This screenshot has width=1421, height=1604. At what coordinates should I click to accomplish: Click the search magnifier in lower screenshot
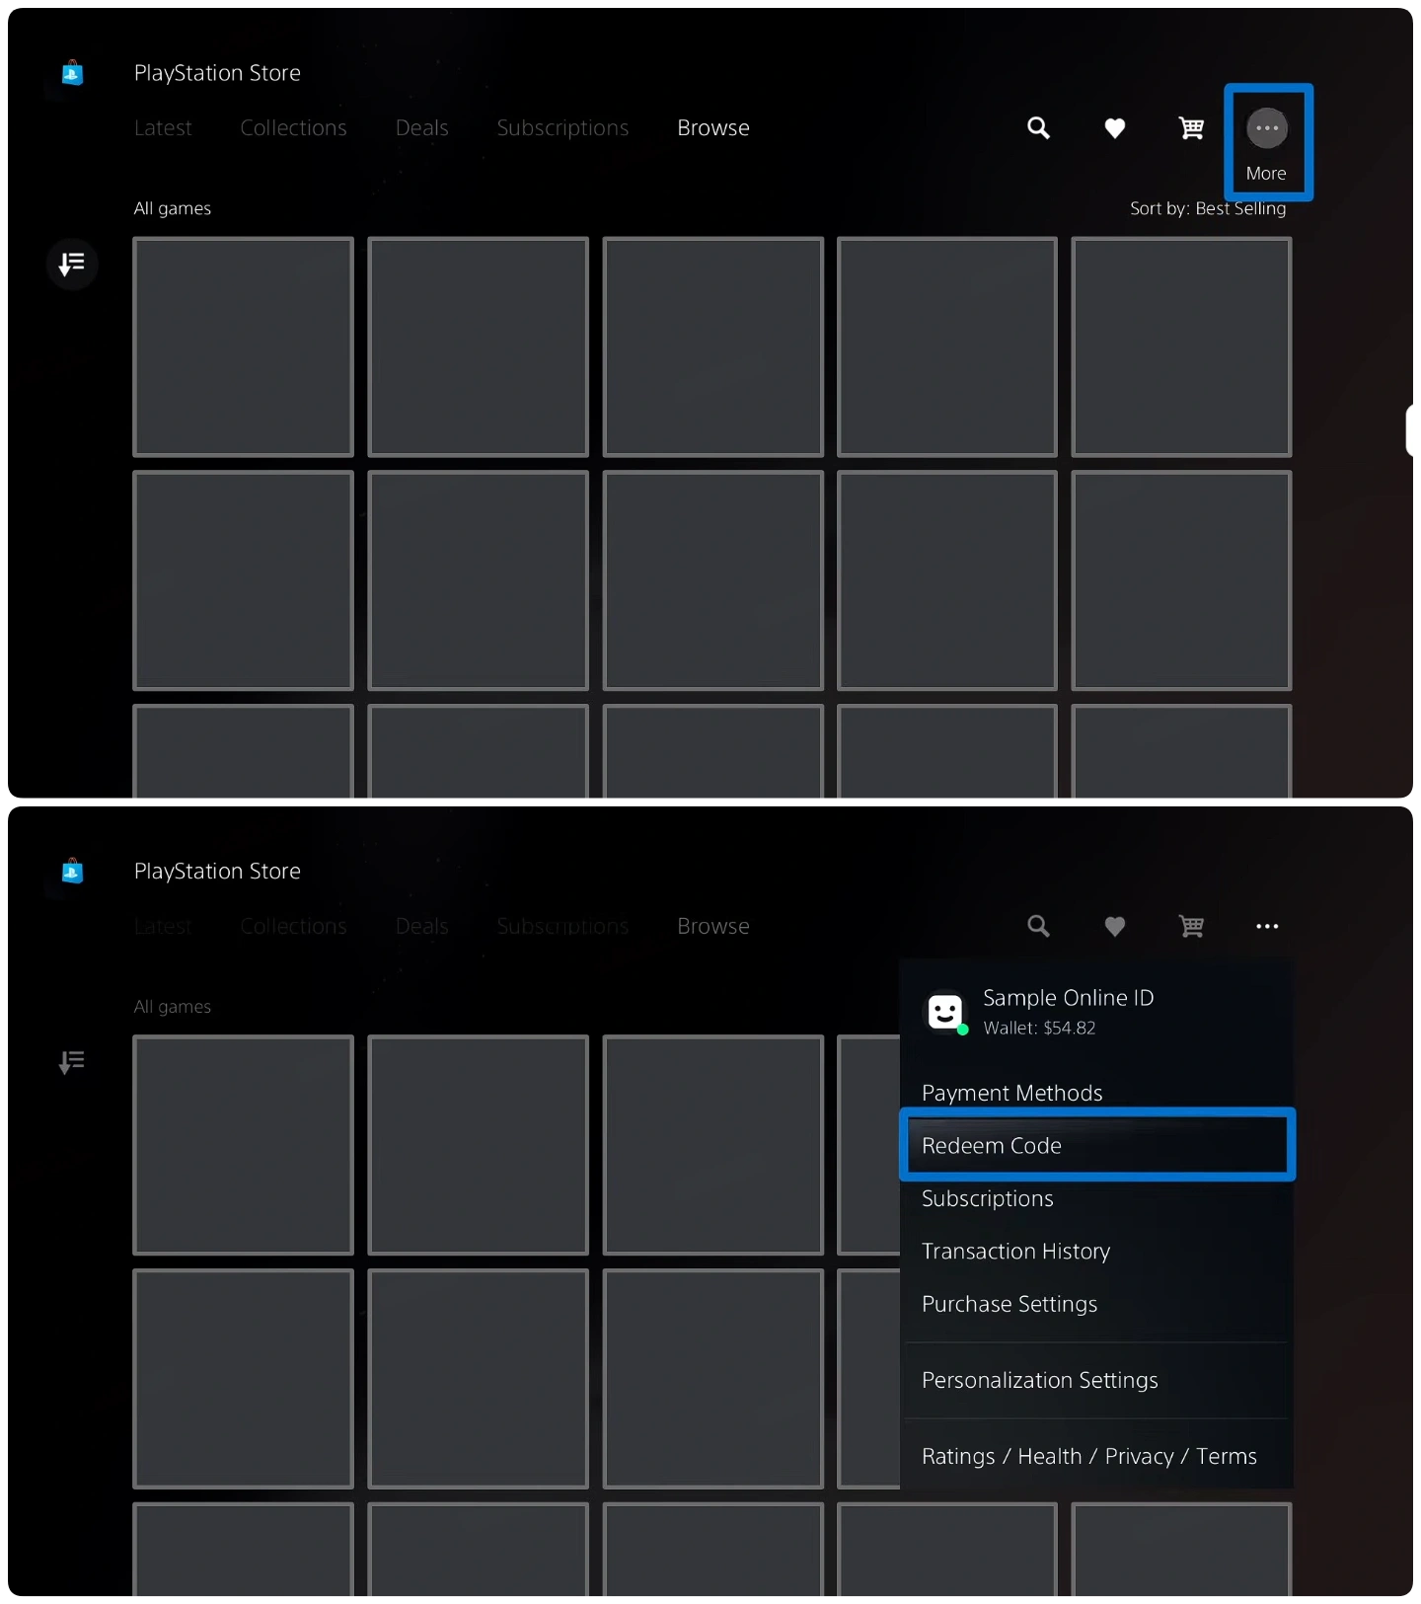[1038, 926]
